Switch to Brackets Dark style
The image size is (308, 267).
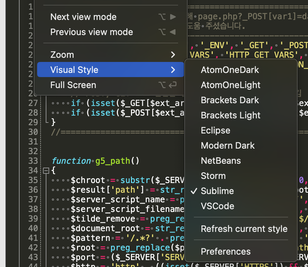click(230, 100)
